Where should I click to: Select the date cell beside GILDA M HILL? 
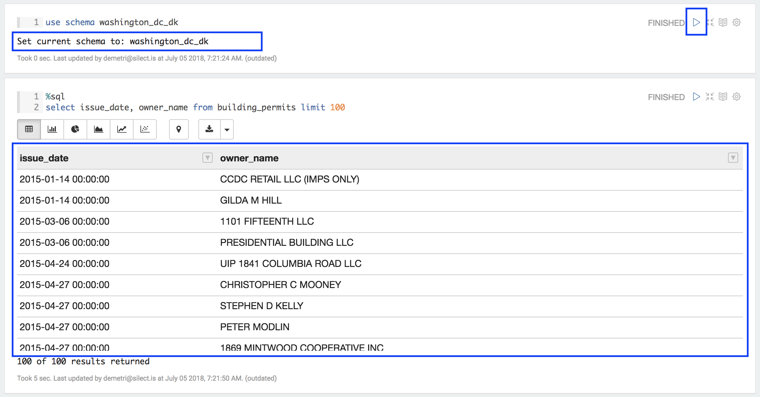(117, 201)
